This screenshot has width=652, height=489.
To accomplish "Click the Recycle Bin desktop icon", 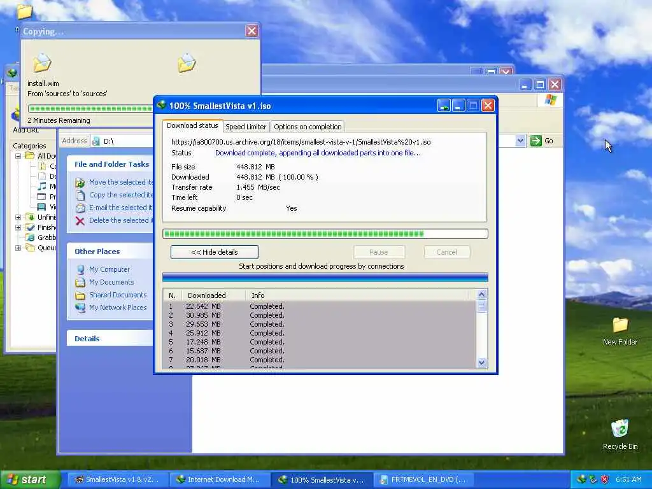I will 620,434.
